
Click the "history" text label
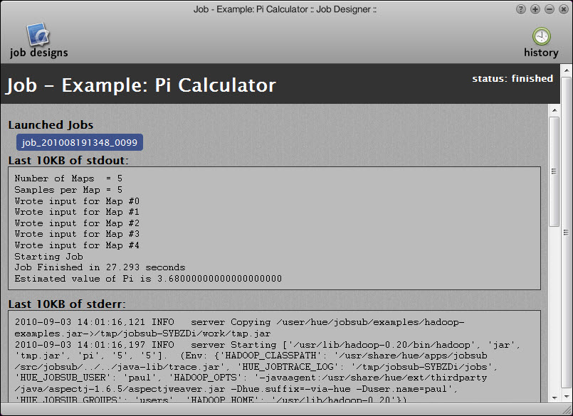pos(541,53)
